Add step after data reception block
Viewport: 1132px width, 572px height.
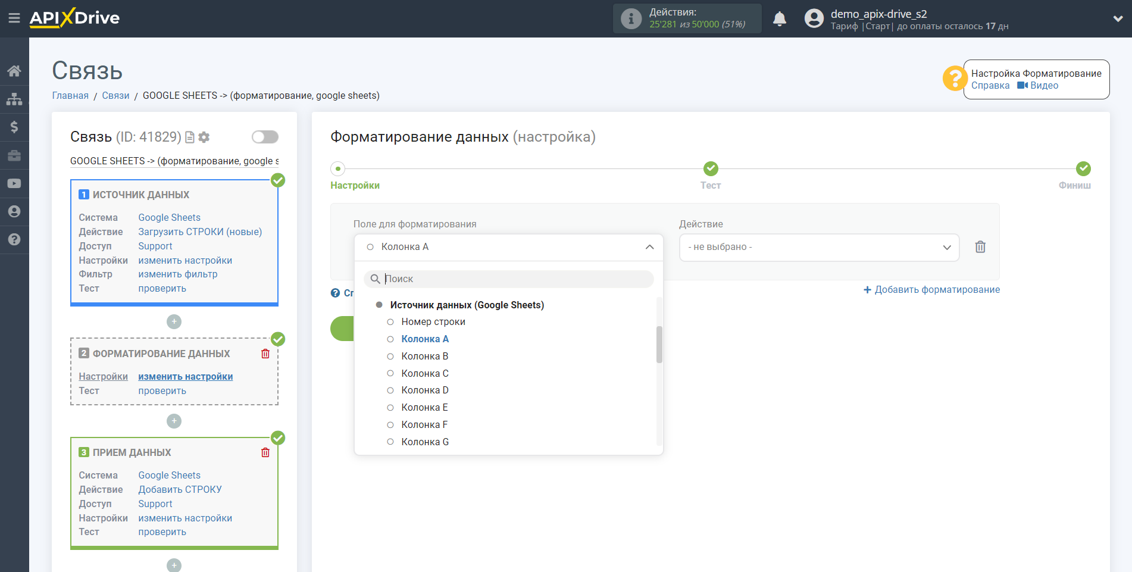(x=174, y=565)
